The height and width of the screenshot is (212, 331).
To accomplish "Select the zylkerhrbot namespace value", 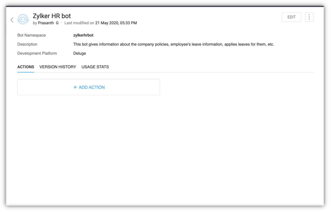I will [x=83, y=35].
